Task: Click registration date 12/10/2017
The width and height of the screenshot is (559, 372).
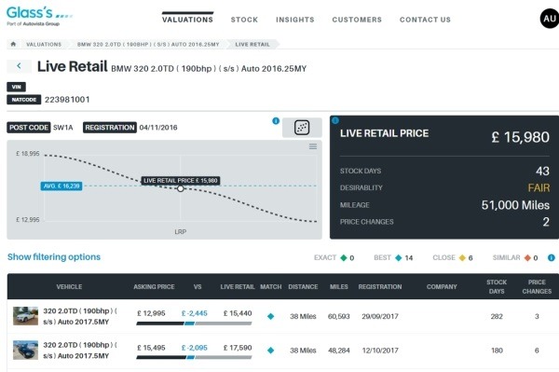Action: click(x=380, y=351)
